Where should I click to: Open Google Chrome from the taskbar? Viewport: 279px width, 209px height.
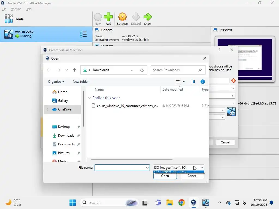point(181,202)
